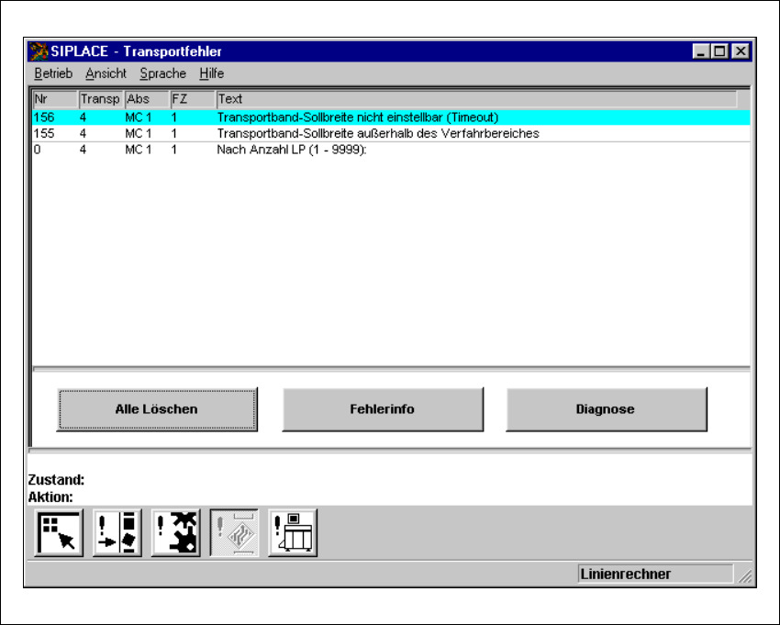Click the Transp column header
Image resolution: width=780 pixels, height=625 pixels.
(x=100, y=99)
